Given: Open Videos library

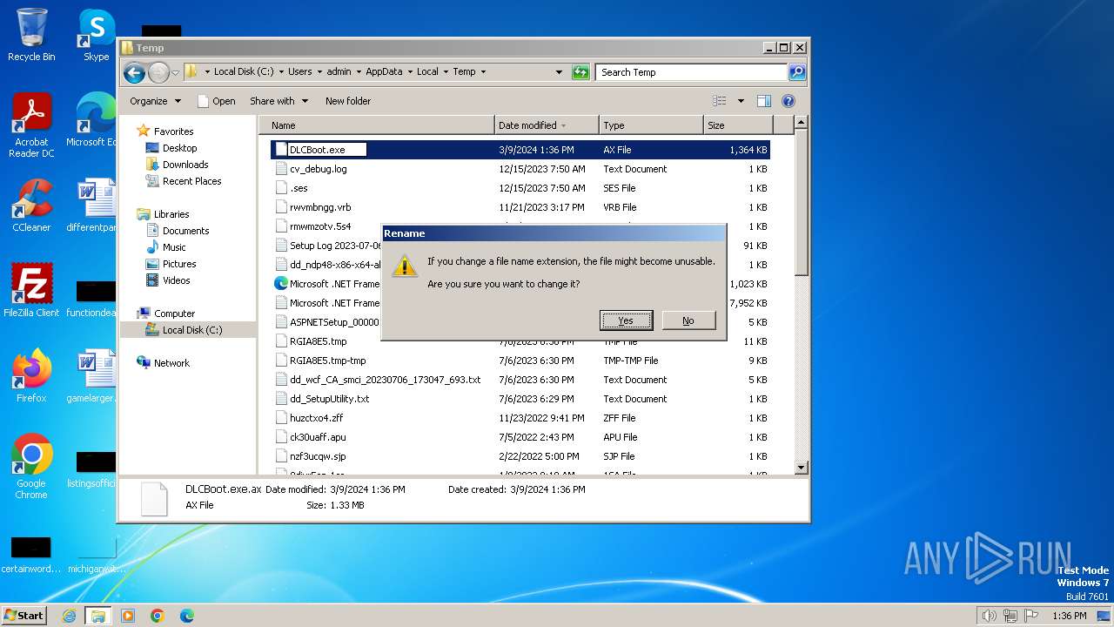Looking at the screenshot, I should [x=176, y=280].
